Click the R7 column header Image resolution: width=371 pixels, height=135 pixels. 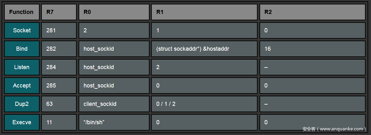[x=59, y=12]
